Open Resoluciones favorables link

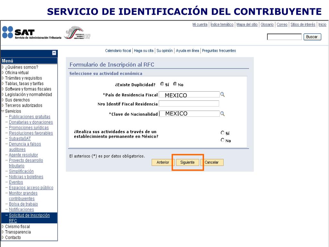[31, 133]
